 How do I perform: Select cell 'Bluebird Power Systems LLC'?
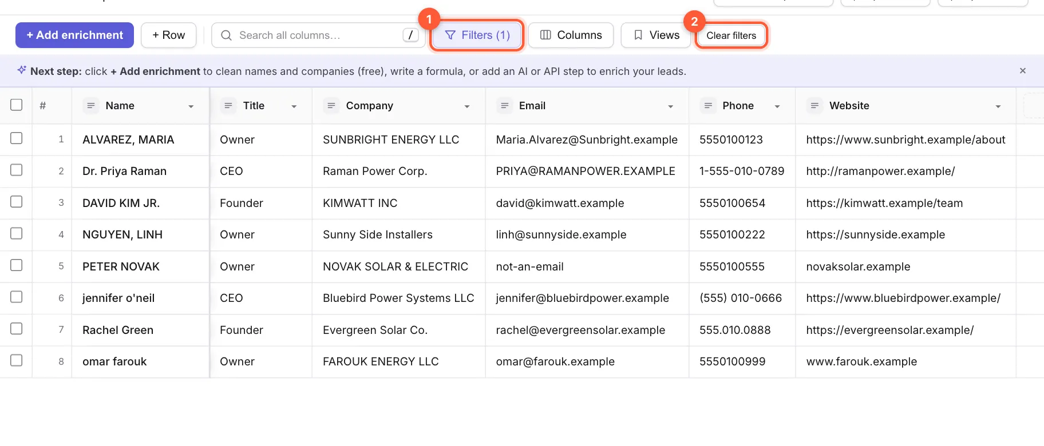click(398, 298)
